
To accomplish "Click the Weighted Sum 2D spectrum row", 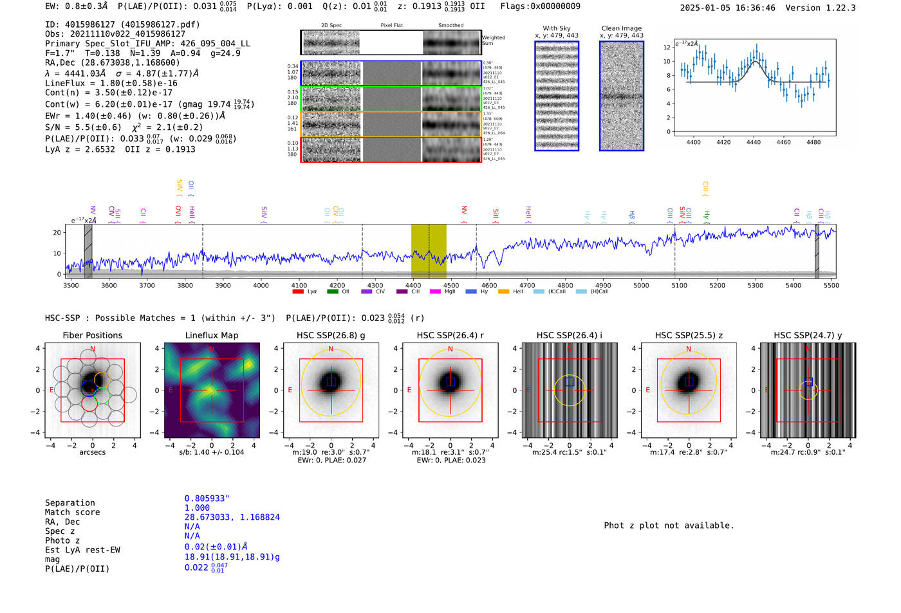I will 391,42.
